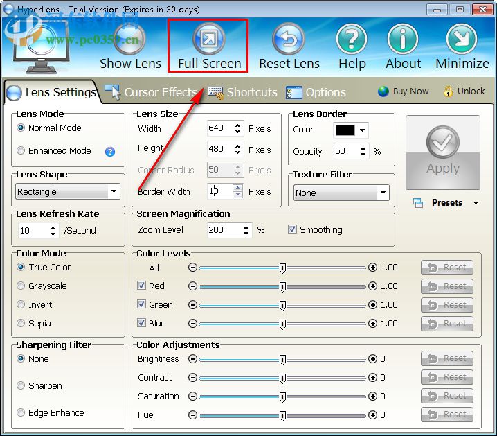Open the Lens Border Color dropdown arrow
This screenshot has height=436, width=497.
coord(362,130)
